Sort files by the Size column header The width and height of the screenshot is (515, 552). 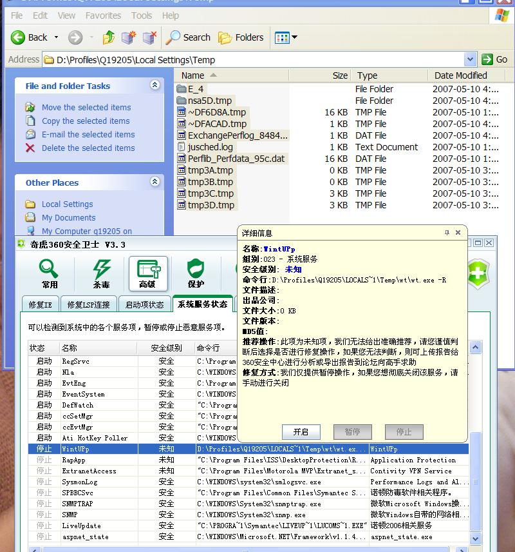coord(320,75)
